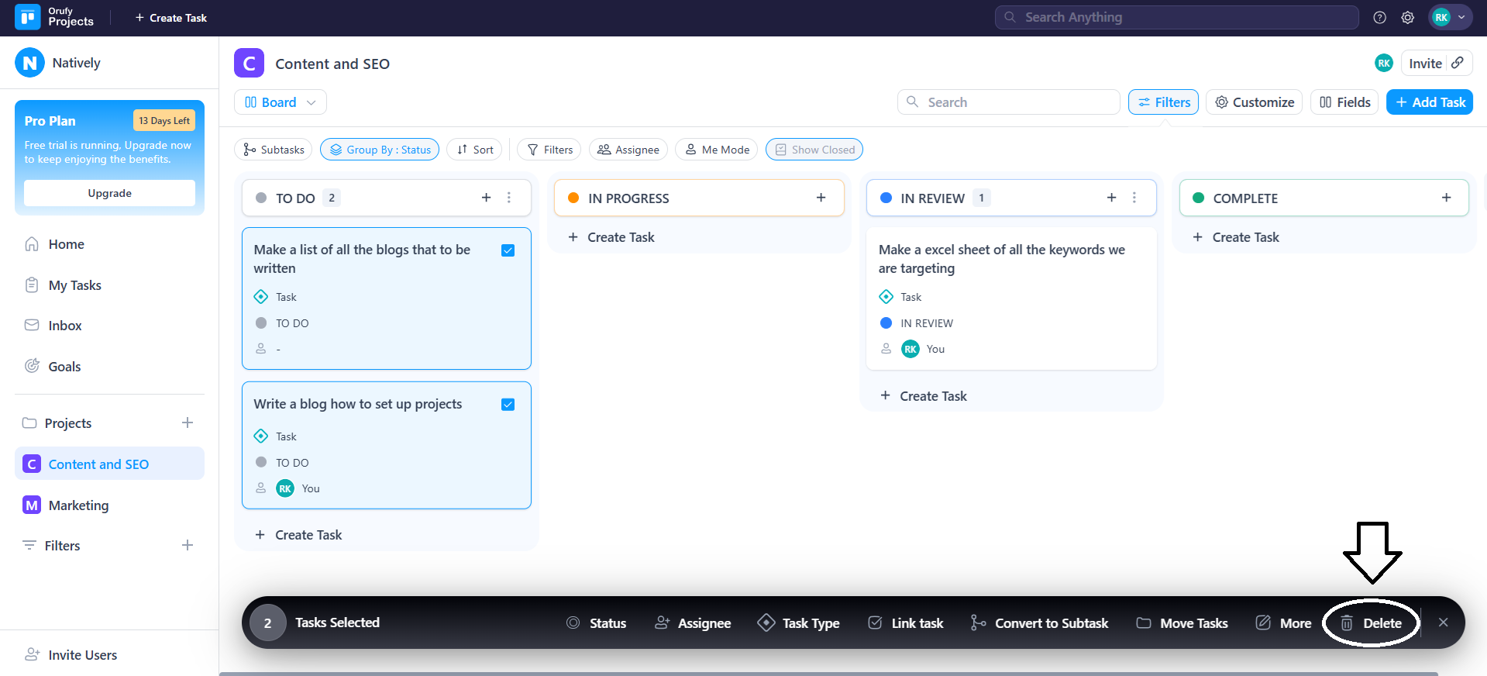Open settings via the gear icon

1407,18
